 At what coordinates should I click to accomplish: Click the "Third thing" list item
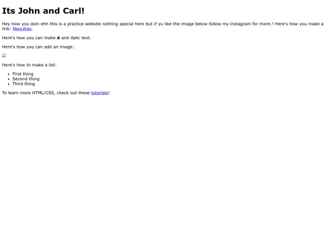click(x=24, y=84)
